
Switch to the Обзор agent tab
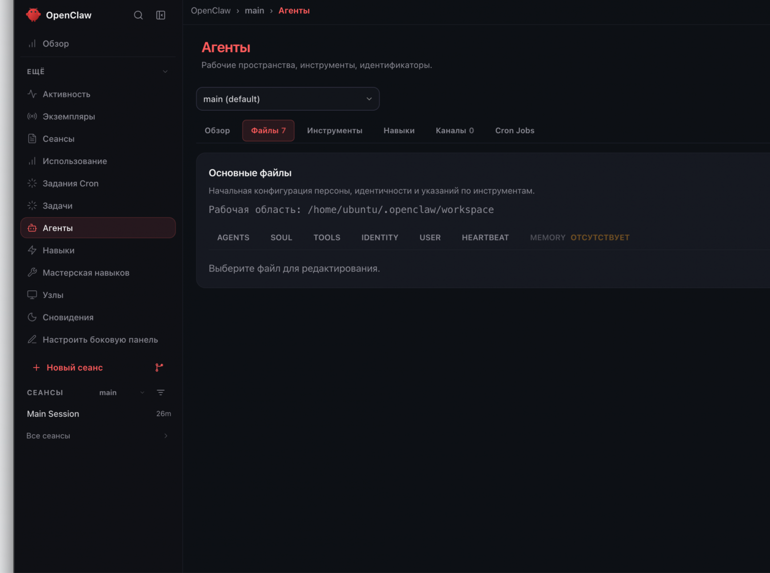pyautogui.click(x=217, y=130)
